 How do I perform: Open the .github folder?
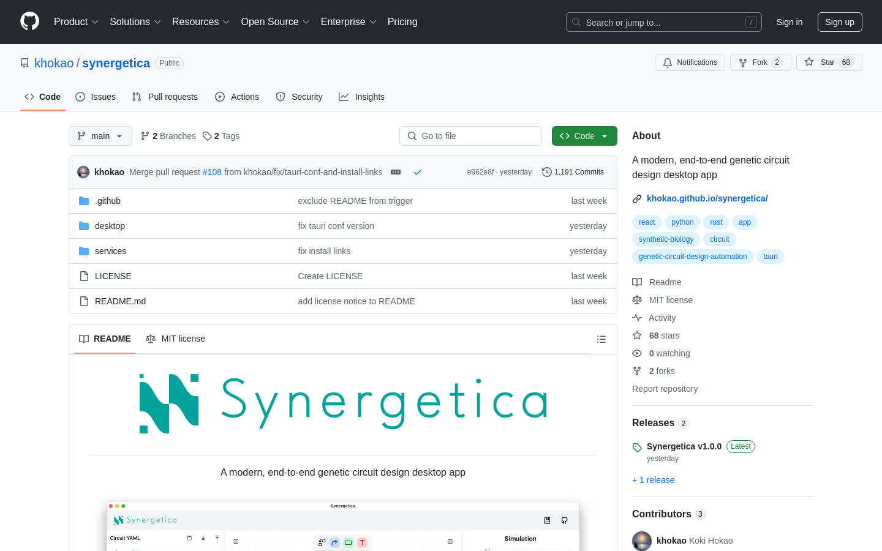pos(108,201)
